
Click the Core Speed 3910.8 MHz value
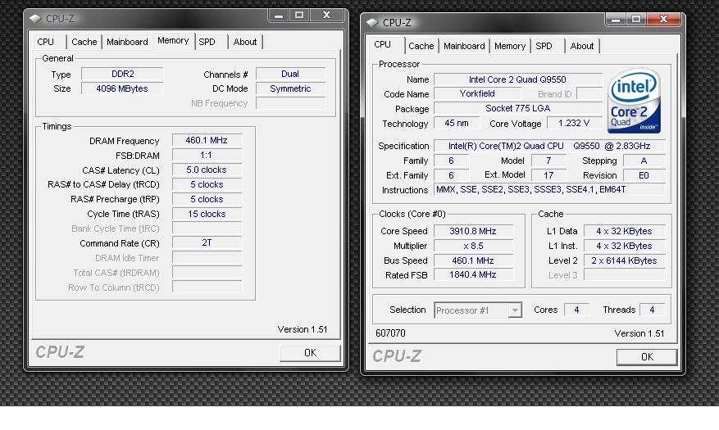coord(473,231)
